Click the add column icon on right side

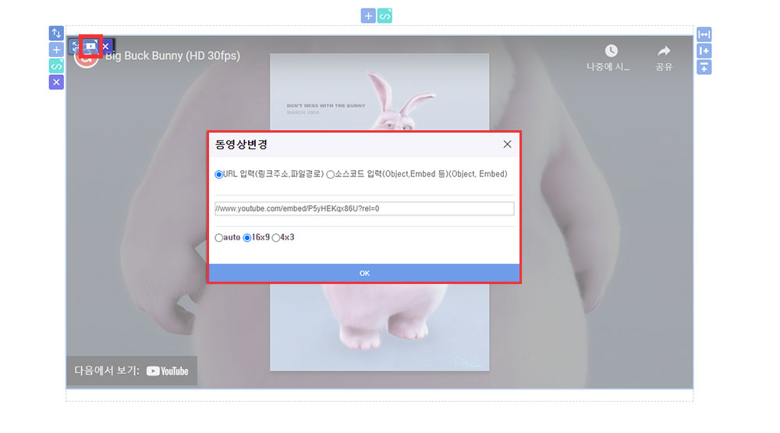tap(704, 51)
